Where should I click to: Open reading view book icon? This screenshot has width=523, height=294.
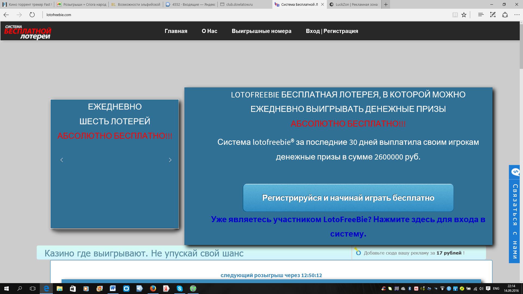coord(455,15)
